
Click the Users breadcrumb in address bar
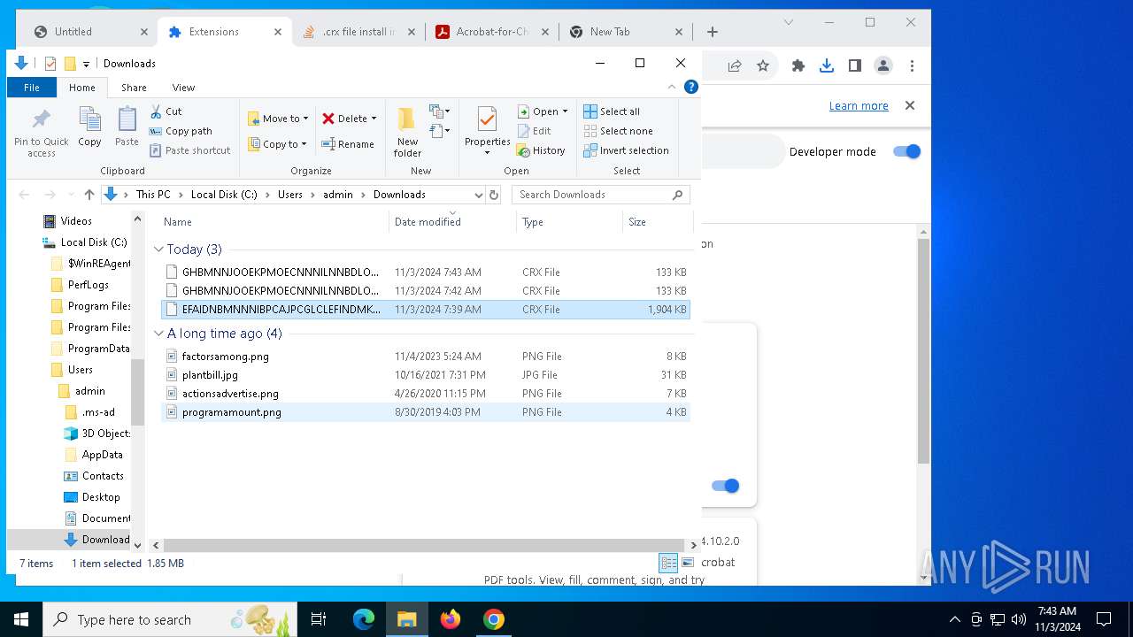point(290,195)
